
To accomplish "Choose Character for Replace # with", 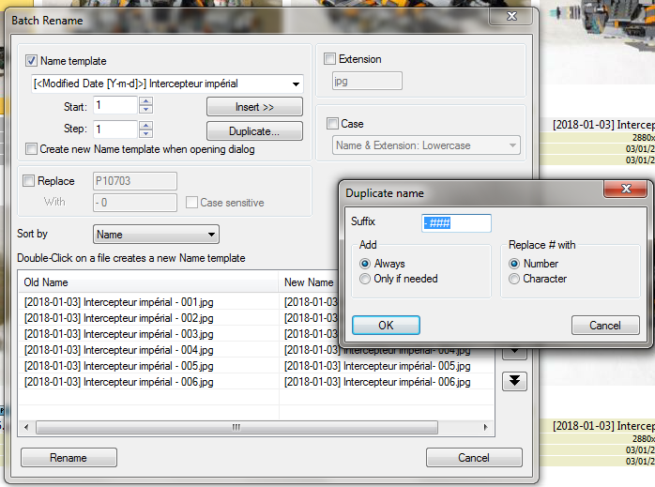I will point(514,279).
